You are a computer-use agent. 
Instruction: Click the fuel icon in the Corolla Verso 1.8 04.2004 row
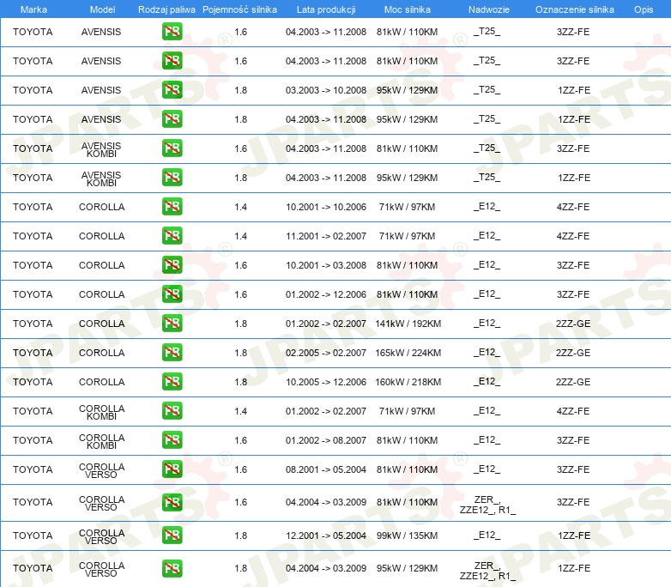(172, 569)
